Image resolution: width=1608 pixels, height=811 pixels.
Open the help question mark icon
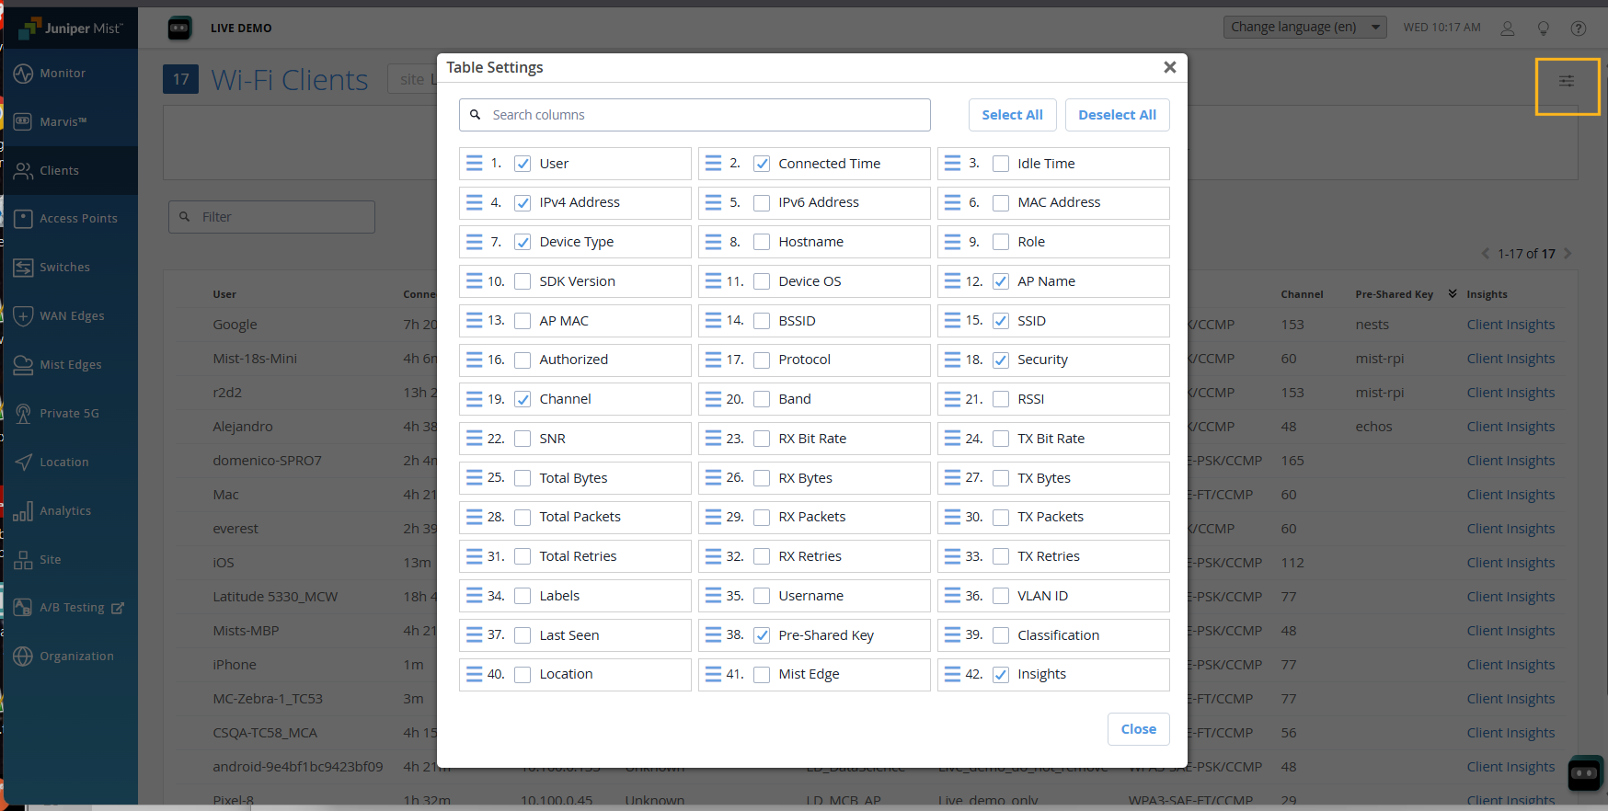pyautogui.click(x=1578, y=29)
